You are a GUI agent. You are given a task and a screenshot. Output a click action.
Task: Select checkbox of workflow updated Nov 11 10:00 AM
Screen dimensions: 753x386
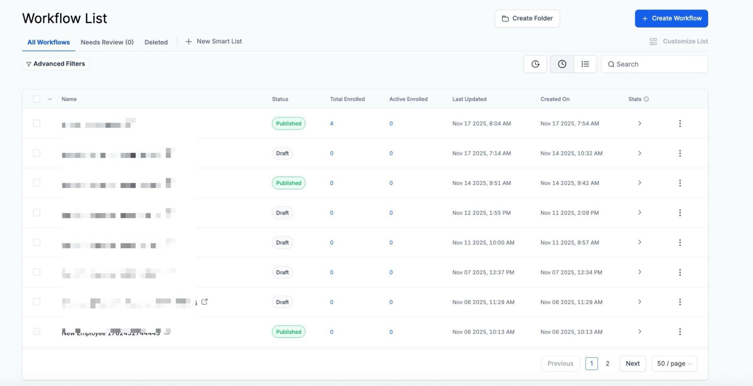[37, 243]
